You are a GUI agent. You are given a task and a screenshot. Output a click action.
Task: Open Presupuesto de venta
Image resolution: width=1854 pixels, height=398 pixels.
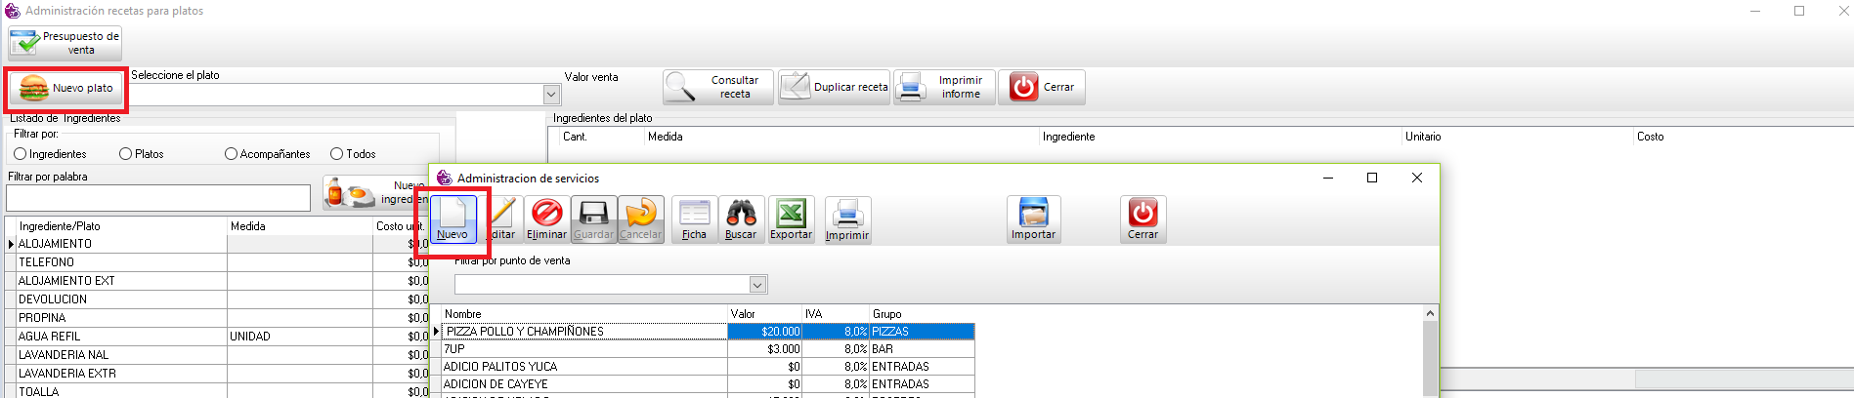coord(65,43)
